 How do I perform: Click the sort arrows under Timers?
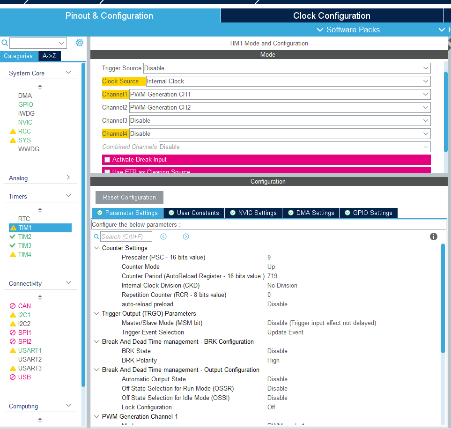(x=40, y=210)
